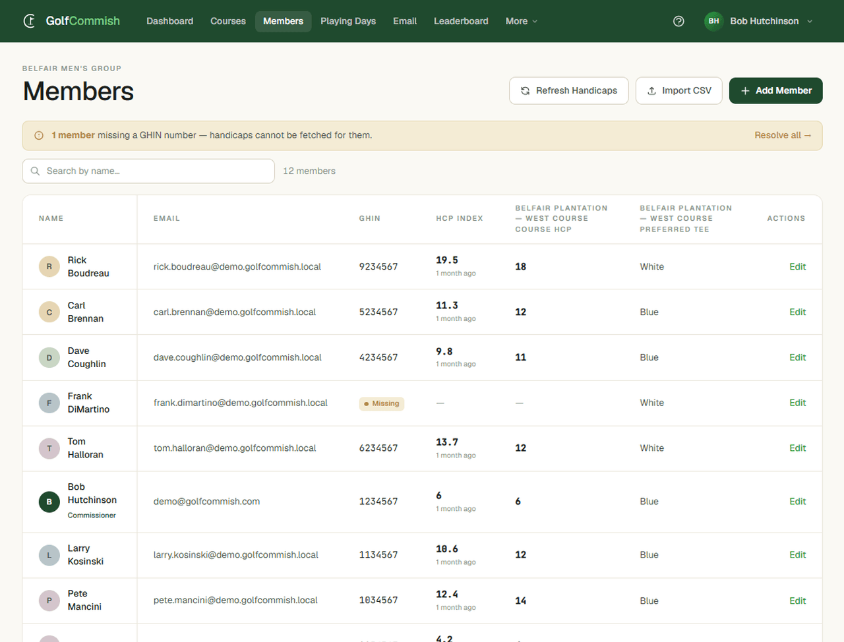Edit Carl Brennan's member record
Screen dimensions: 844x642
click(798, 312)
